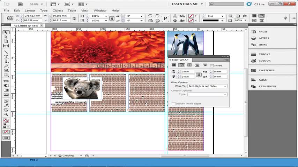Image resolution: width=298 pixels, height=167 pixels.
Task: Click the Apply None swatch in toolbox
Action: pos(6,132)
